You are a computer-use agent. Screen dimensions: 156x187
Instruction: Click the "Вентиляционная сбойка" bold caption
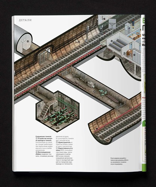point(43,153)
